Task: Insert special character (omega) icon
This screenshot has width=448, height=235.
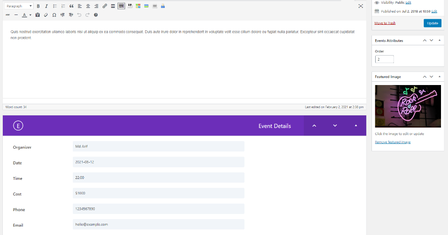Action: [54, 15]
